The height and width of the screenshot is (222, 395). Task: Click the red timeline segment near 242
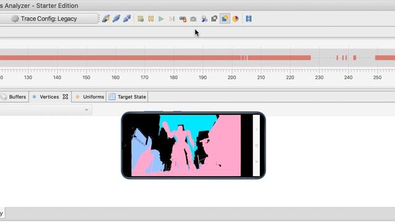point(355,58)
